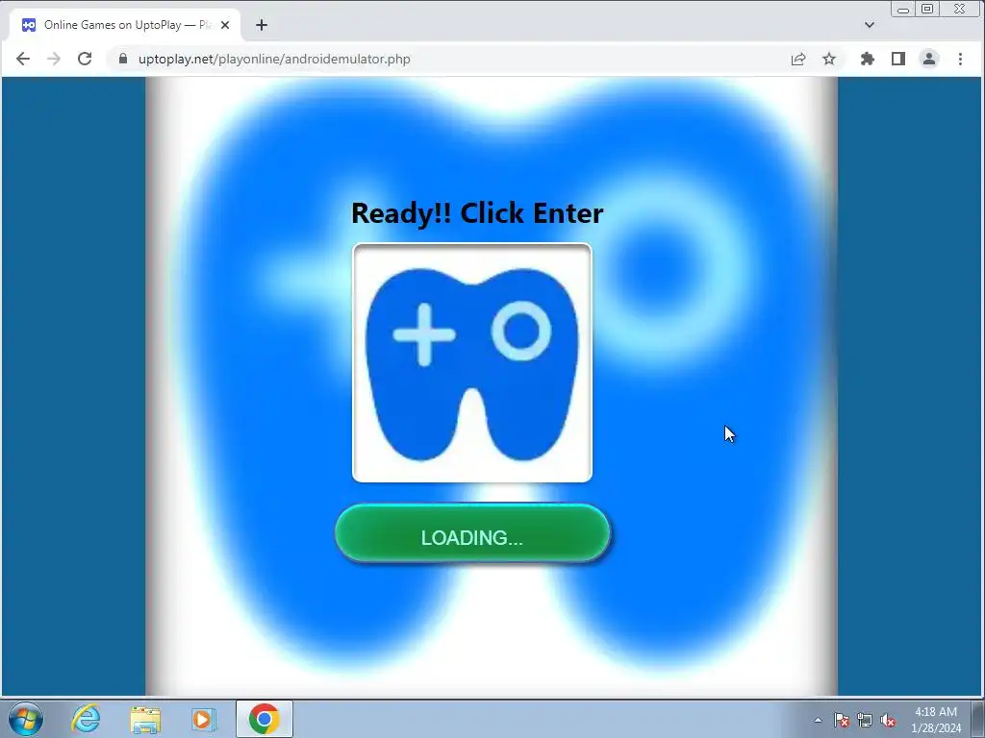
Task: Click the UptoPlay gamepad logo thumbnail
Action: point(471,362)
